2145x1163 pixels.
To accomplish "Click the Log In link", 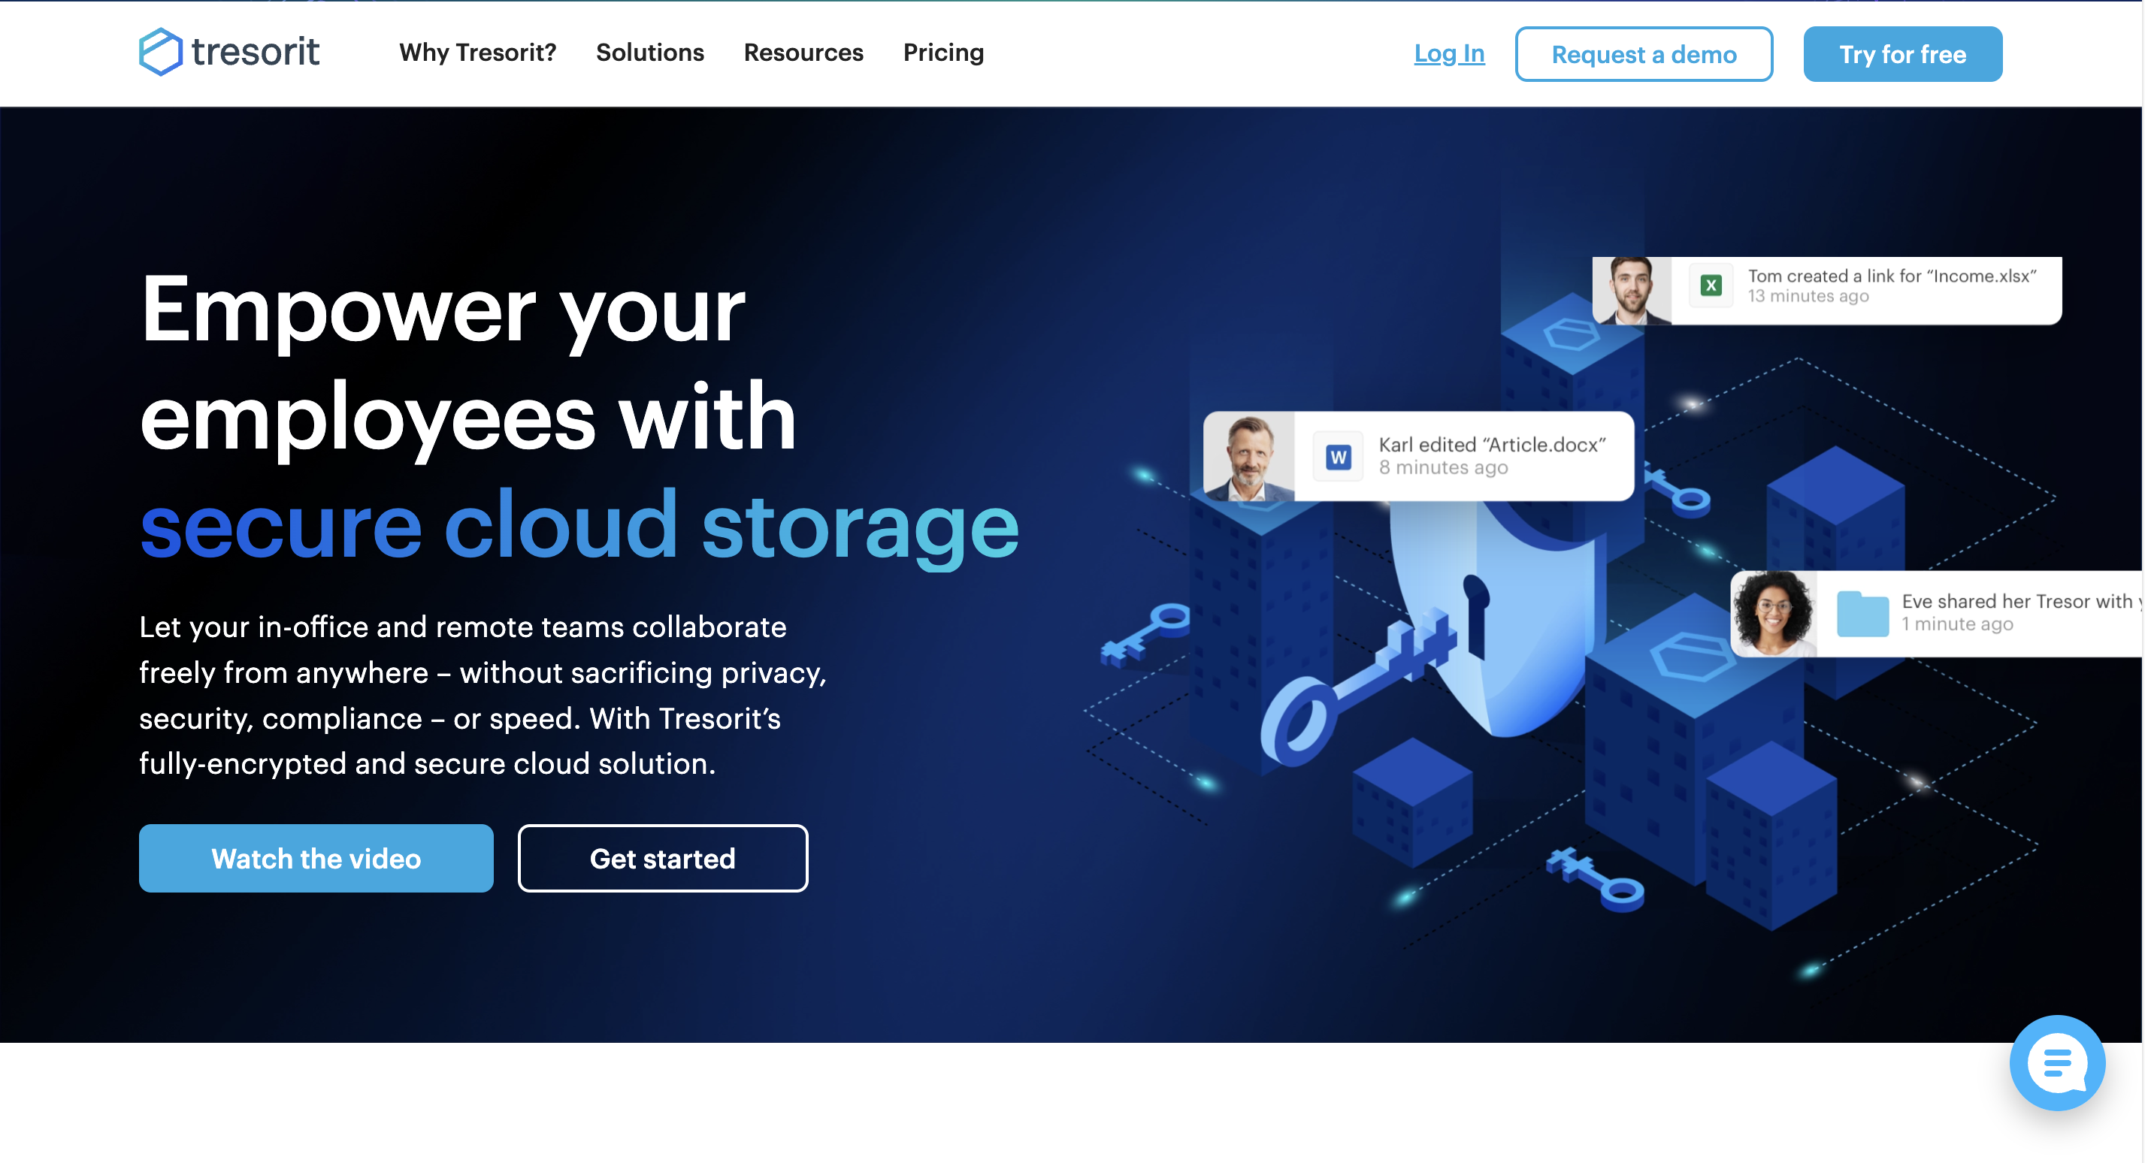I will pos(1450,53).
